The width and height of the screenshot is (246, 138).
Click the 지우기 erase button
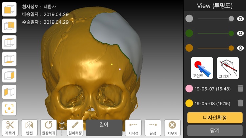172,128
